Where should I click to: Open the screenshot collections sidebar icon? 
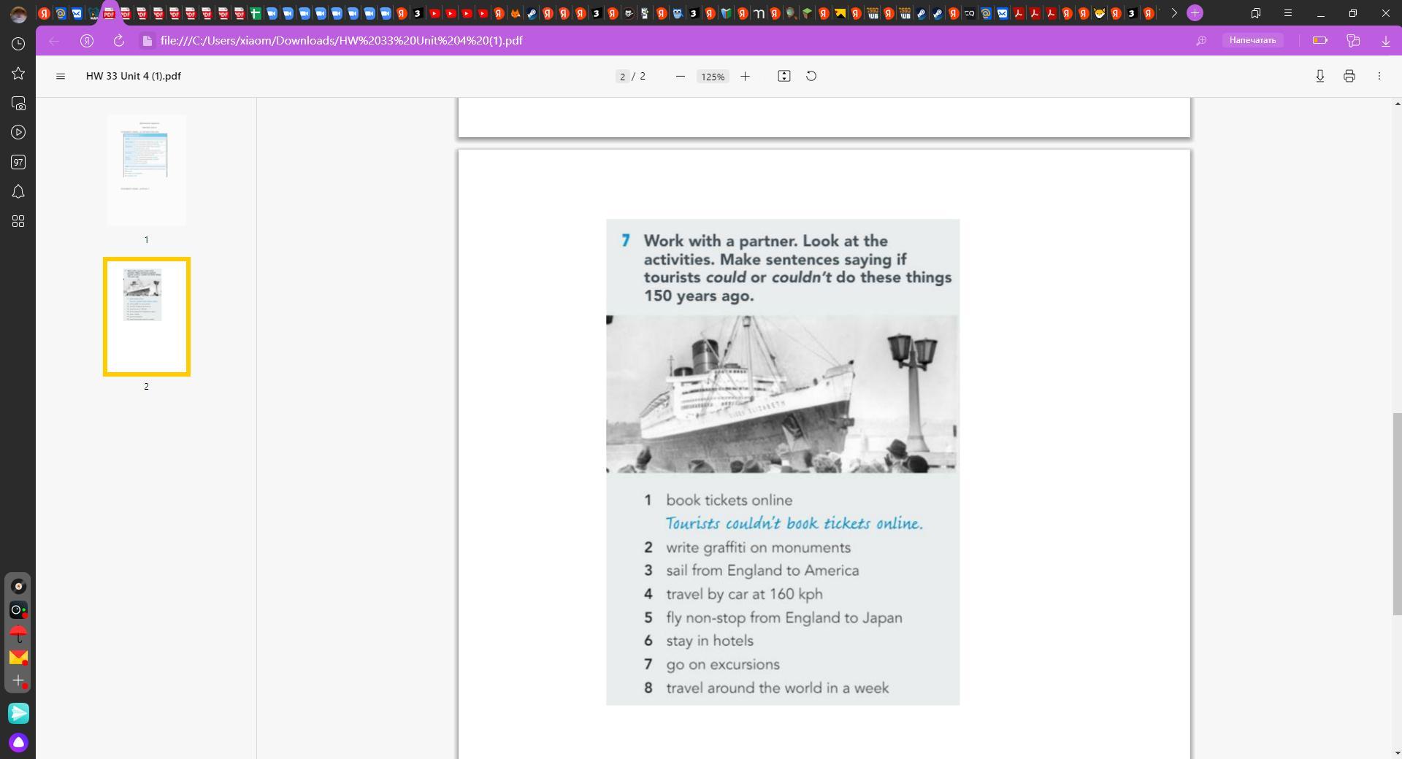[18, 104]
